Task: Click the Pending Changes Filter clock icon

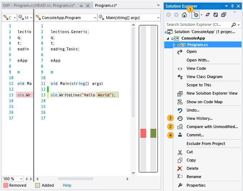Action: (195, 15)
